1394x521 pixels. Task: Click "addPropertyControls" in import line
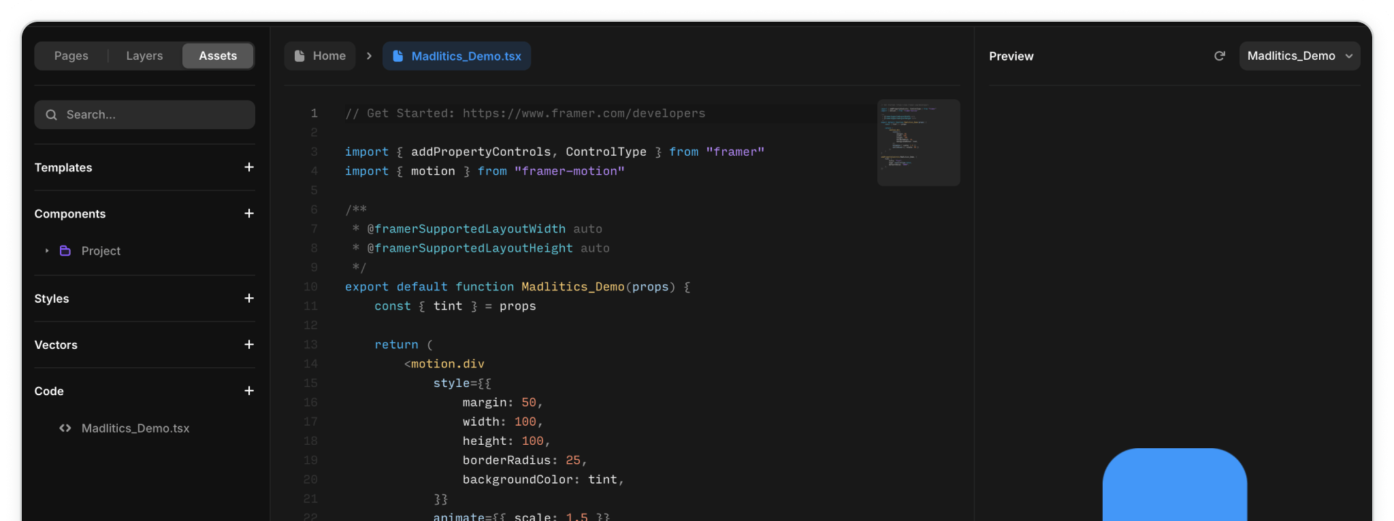(x=481, y=152)
